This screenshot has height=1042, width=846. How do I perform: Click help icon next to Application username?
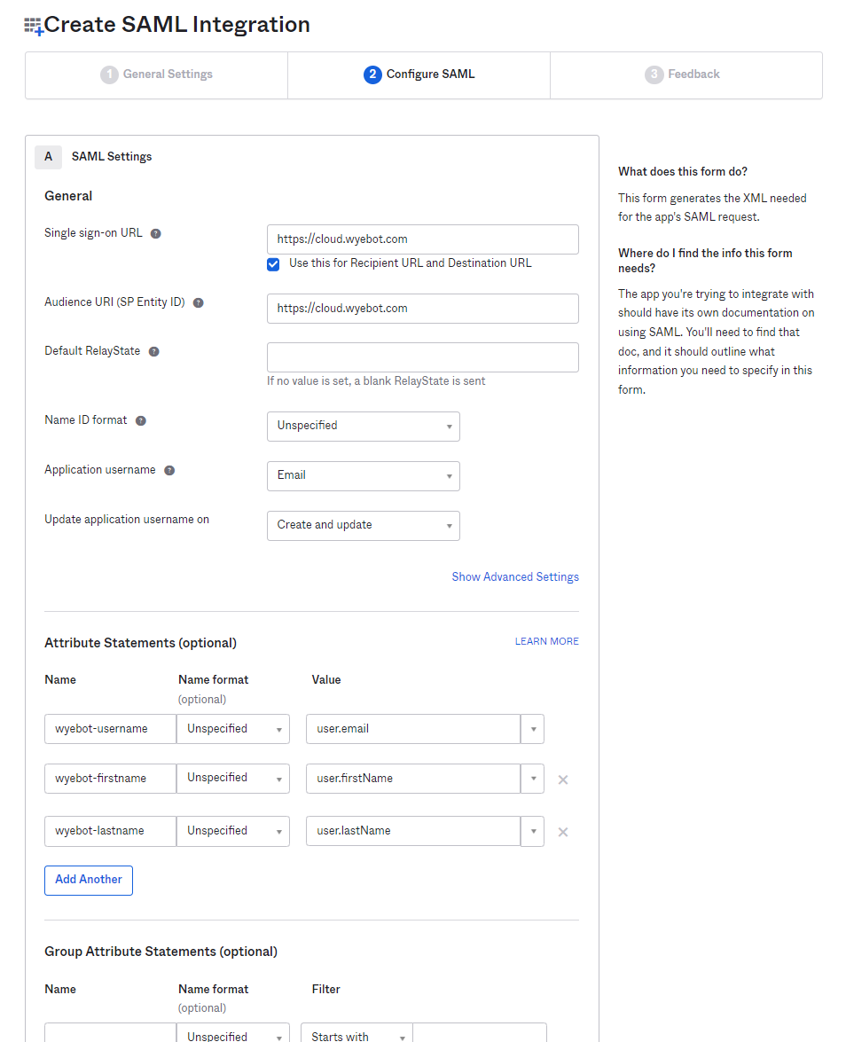[x=169, y=471]
